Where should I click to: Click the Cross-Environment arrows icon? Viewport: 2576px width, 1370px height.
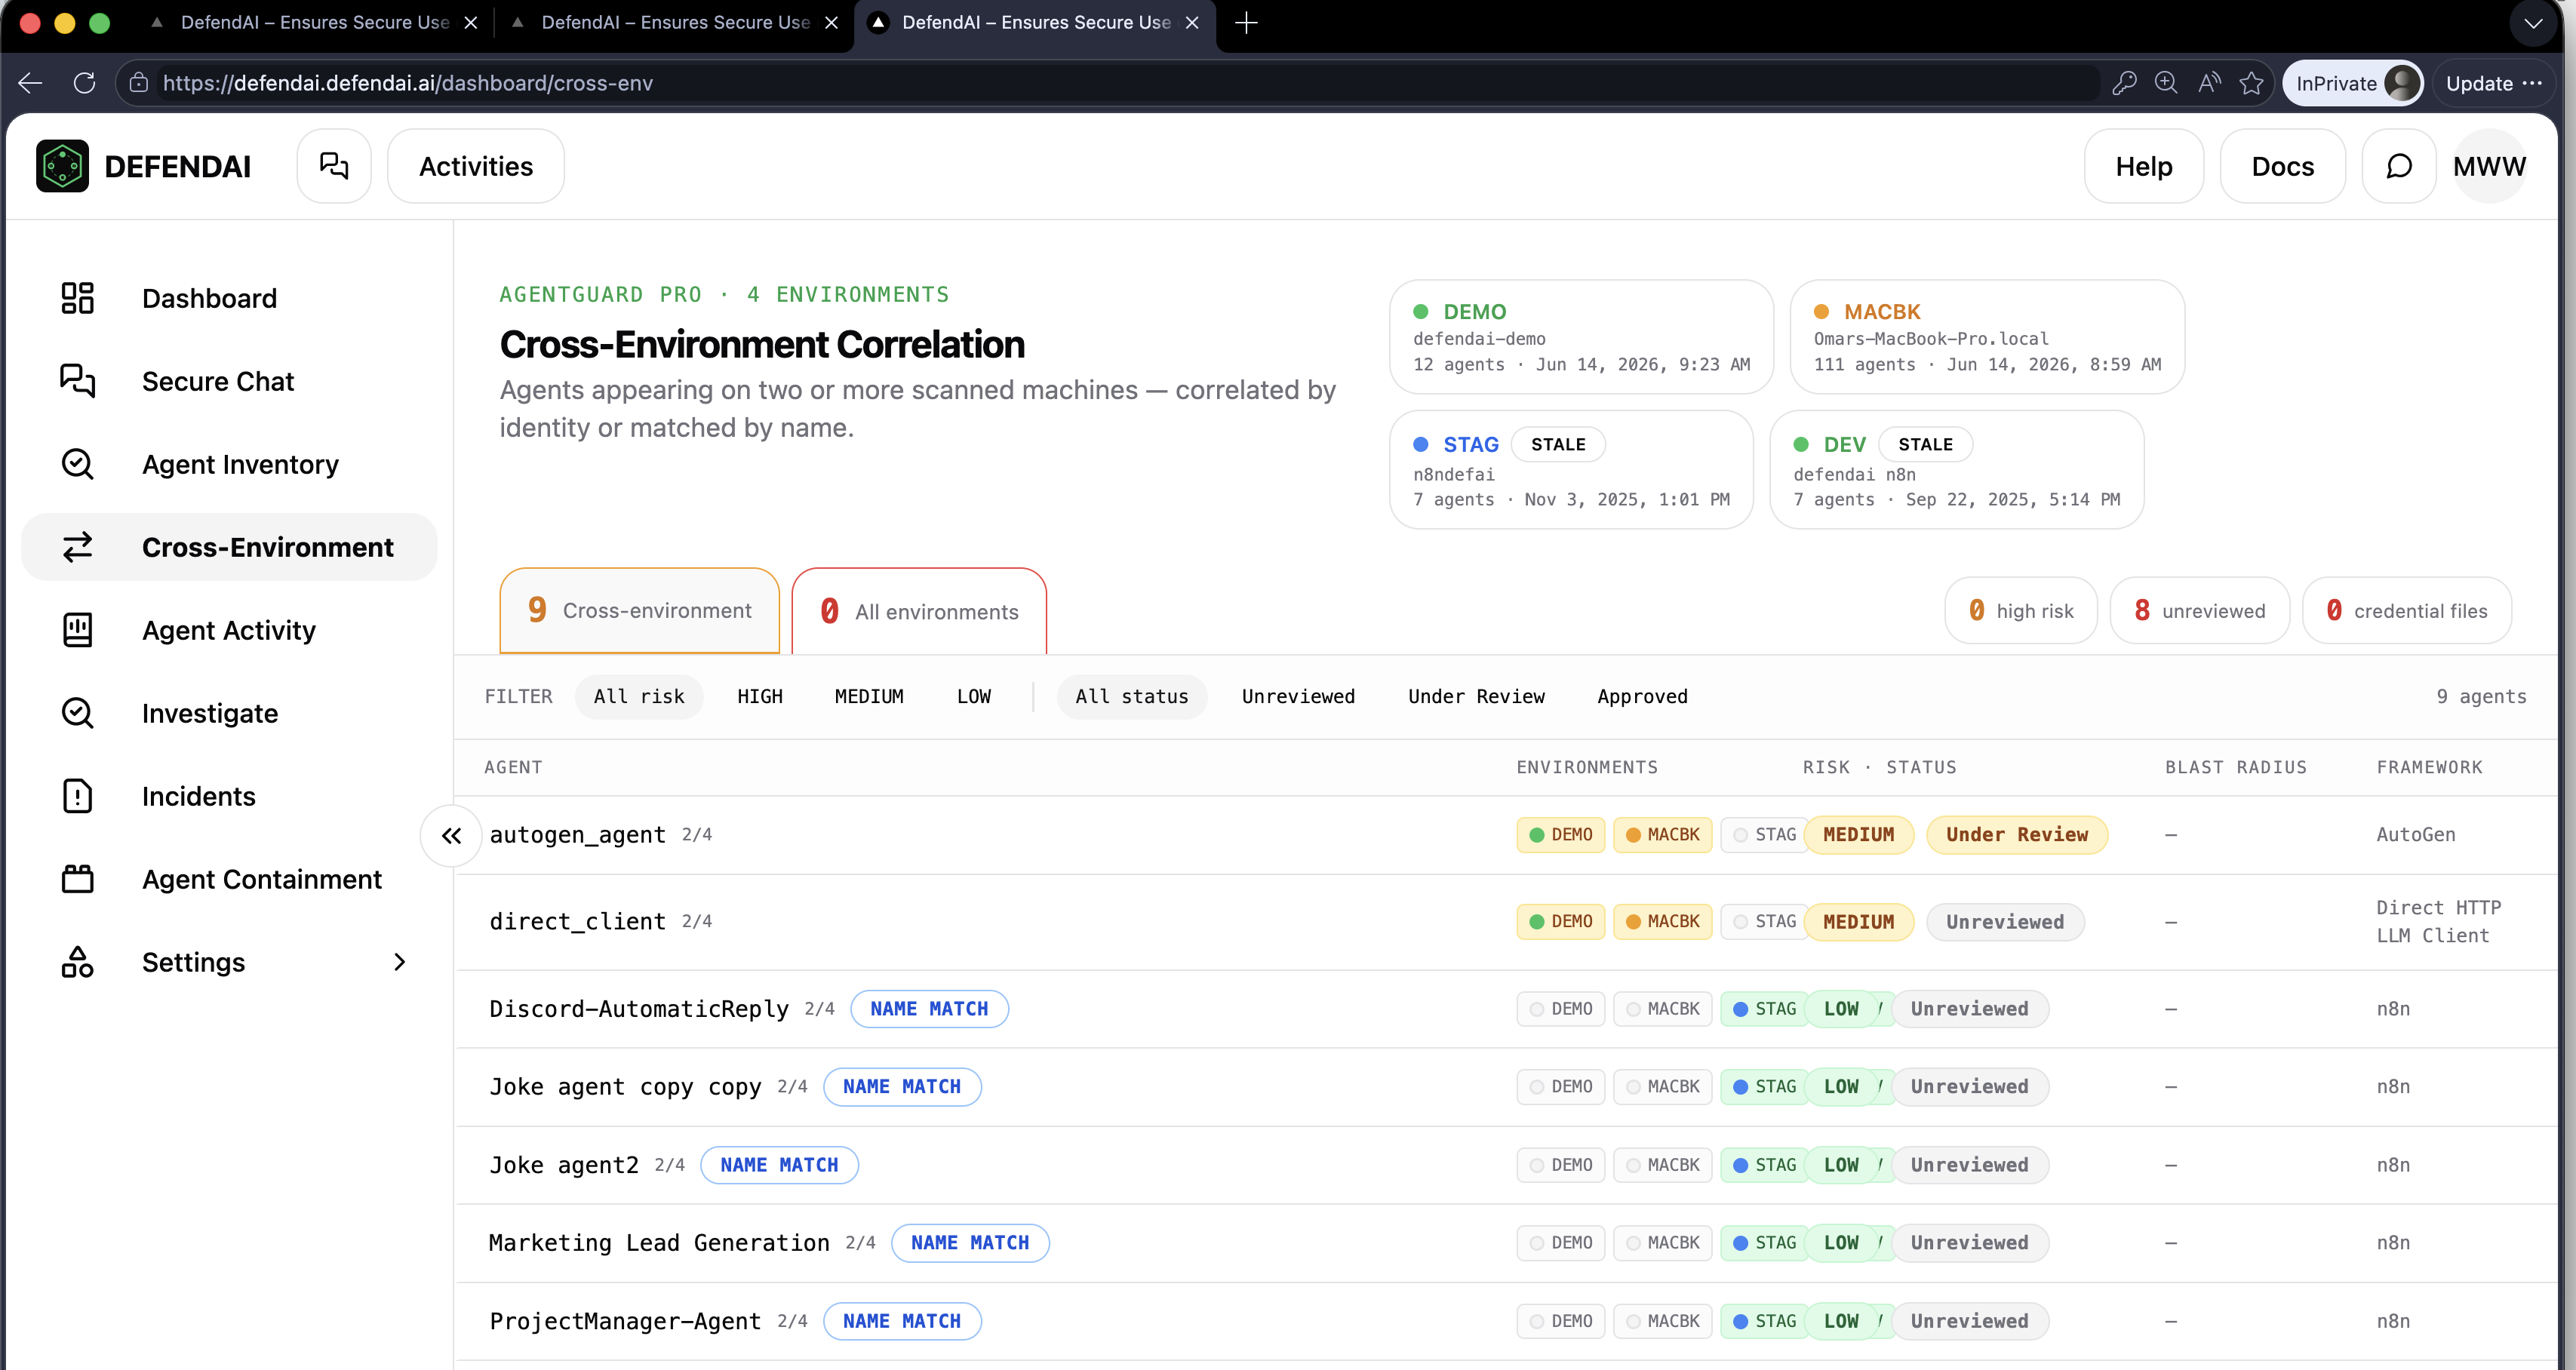[x=77, y=547]
